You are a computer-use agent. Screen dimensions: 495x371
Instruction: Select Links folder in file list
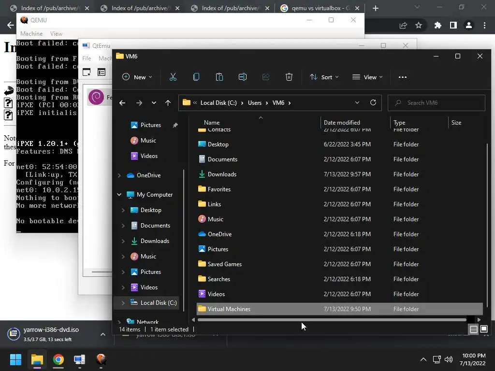339,204
